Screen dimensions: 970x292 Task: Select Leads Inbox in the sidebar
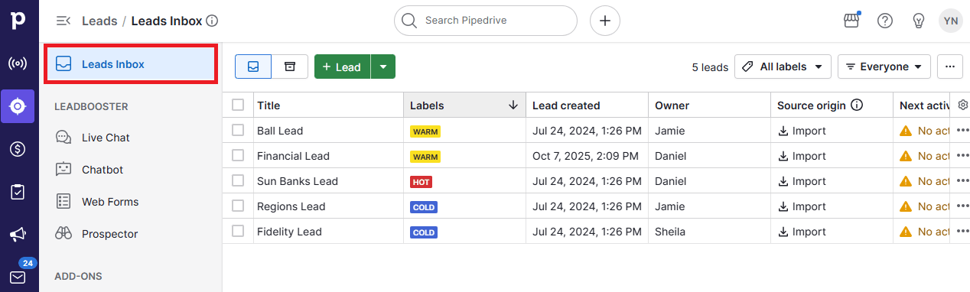131,64
